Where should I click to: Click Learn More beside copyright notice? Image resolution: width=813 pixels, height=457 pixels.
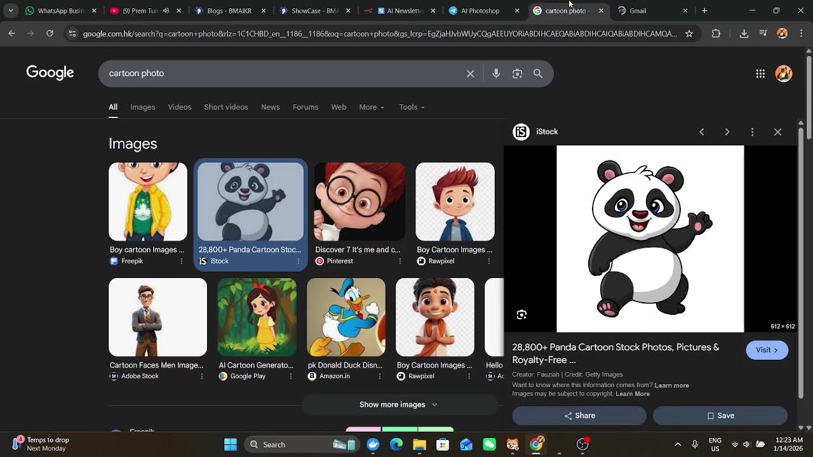pyautogui.click(x=633, y=394)
